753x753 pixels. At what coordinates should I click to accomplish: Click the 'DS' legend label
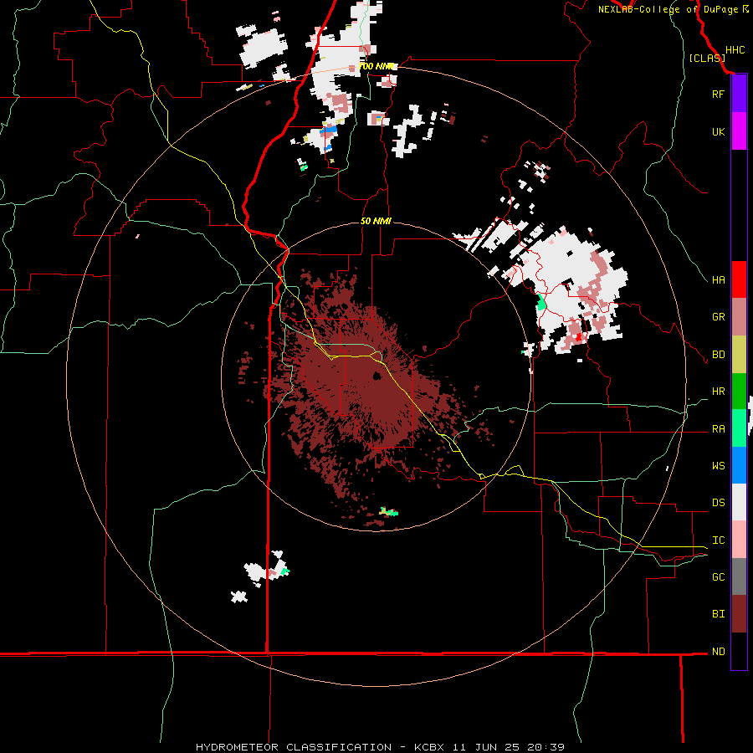tap(718, 503)
